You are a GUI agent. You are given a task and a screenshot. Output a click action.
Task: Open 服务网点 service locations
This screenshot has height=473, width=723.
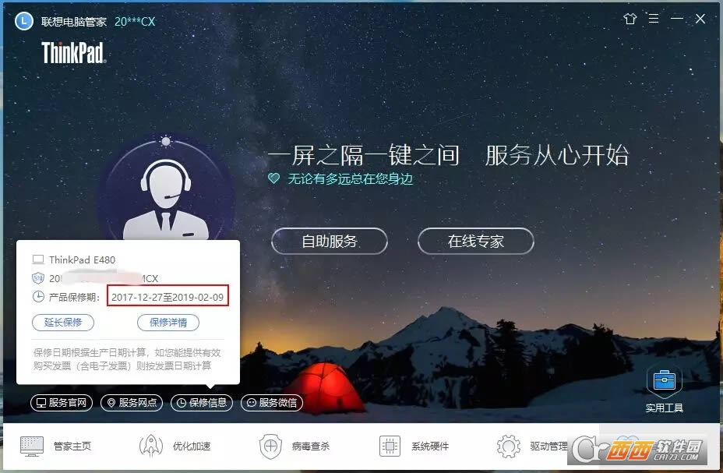pos(132,402)
